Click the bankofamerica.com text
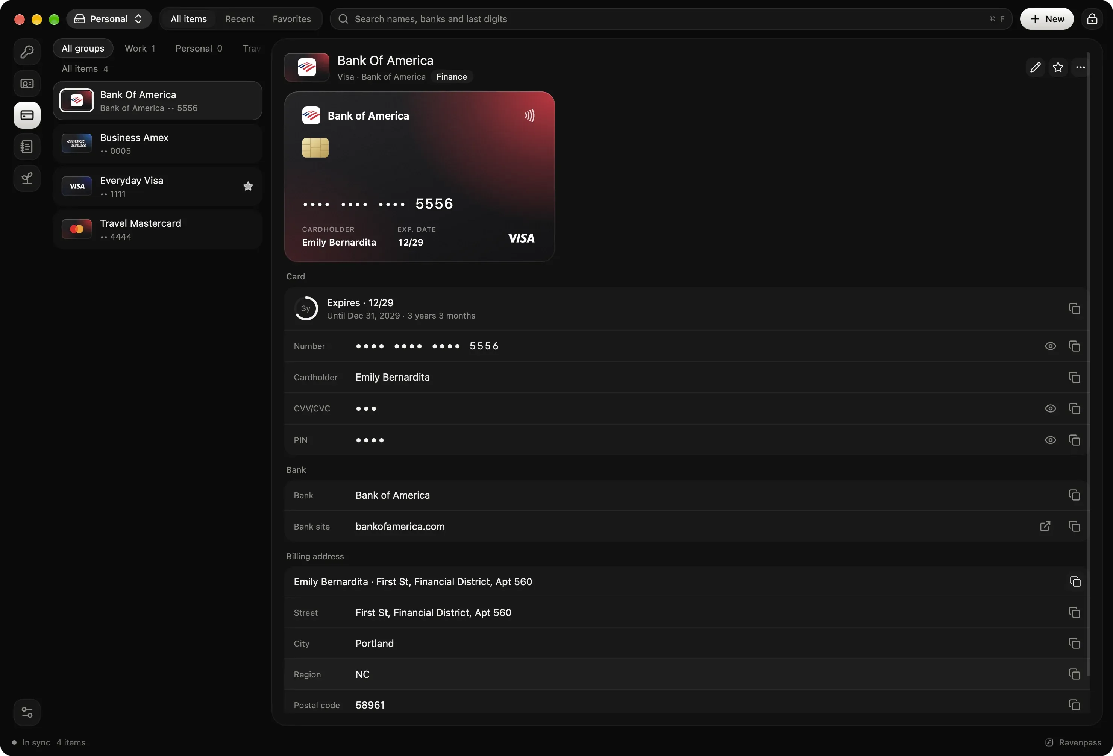 pos(400,527)
